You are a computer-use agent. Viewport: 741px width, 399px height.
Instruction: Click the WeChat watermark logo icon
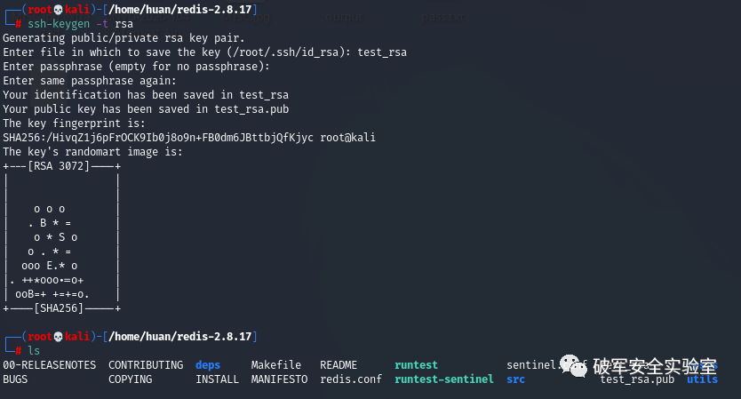pos(573,365)
